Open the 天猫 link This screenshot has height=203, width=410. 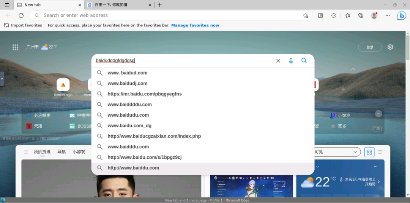[x=34, y=126]
